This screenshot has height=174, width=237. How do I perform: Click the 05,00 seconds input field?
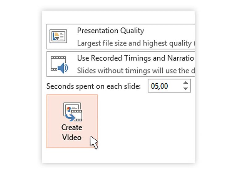[164, 86]
